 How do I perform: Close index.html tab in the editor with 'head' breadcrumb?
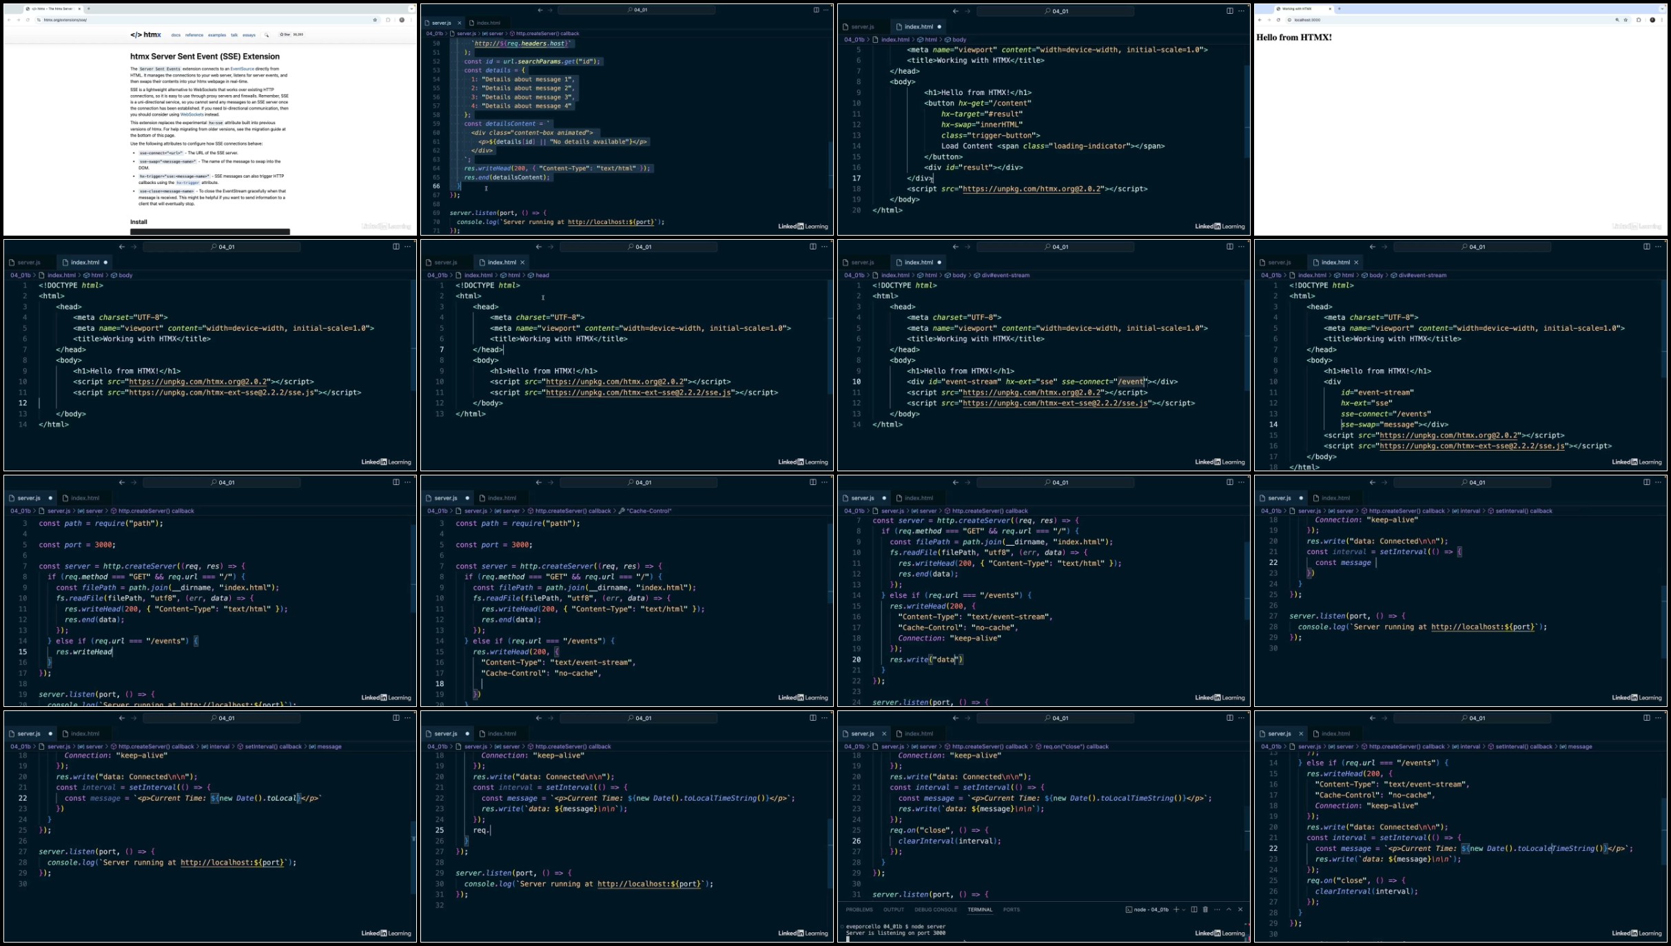tap(522, 263)
